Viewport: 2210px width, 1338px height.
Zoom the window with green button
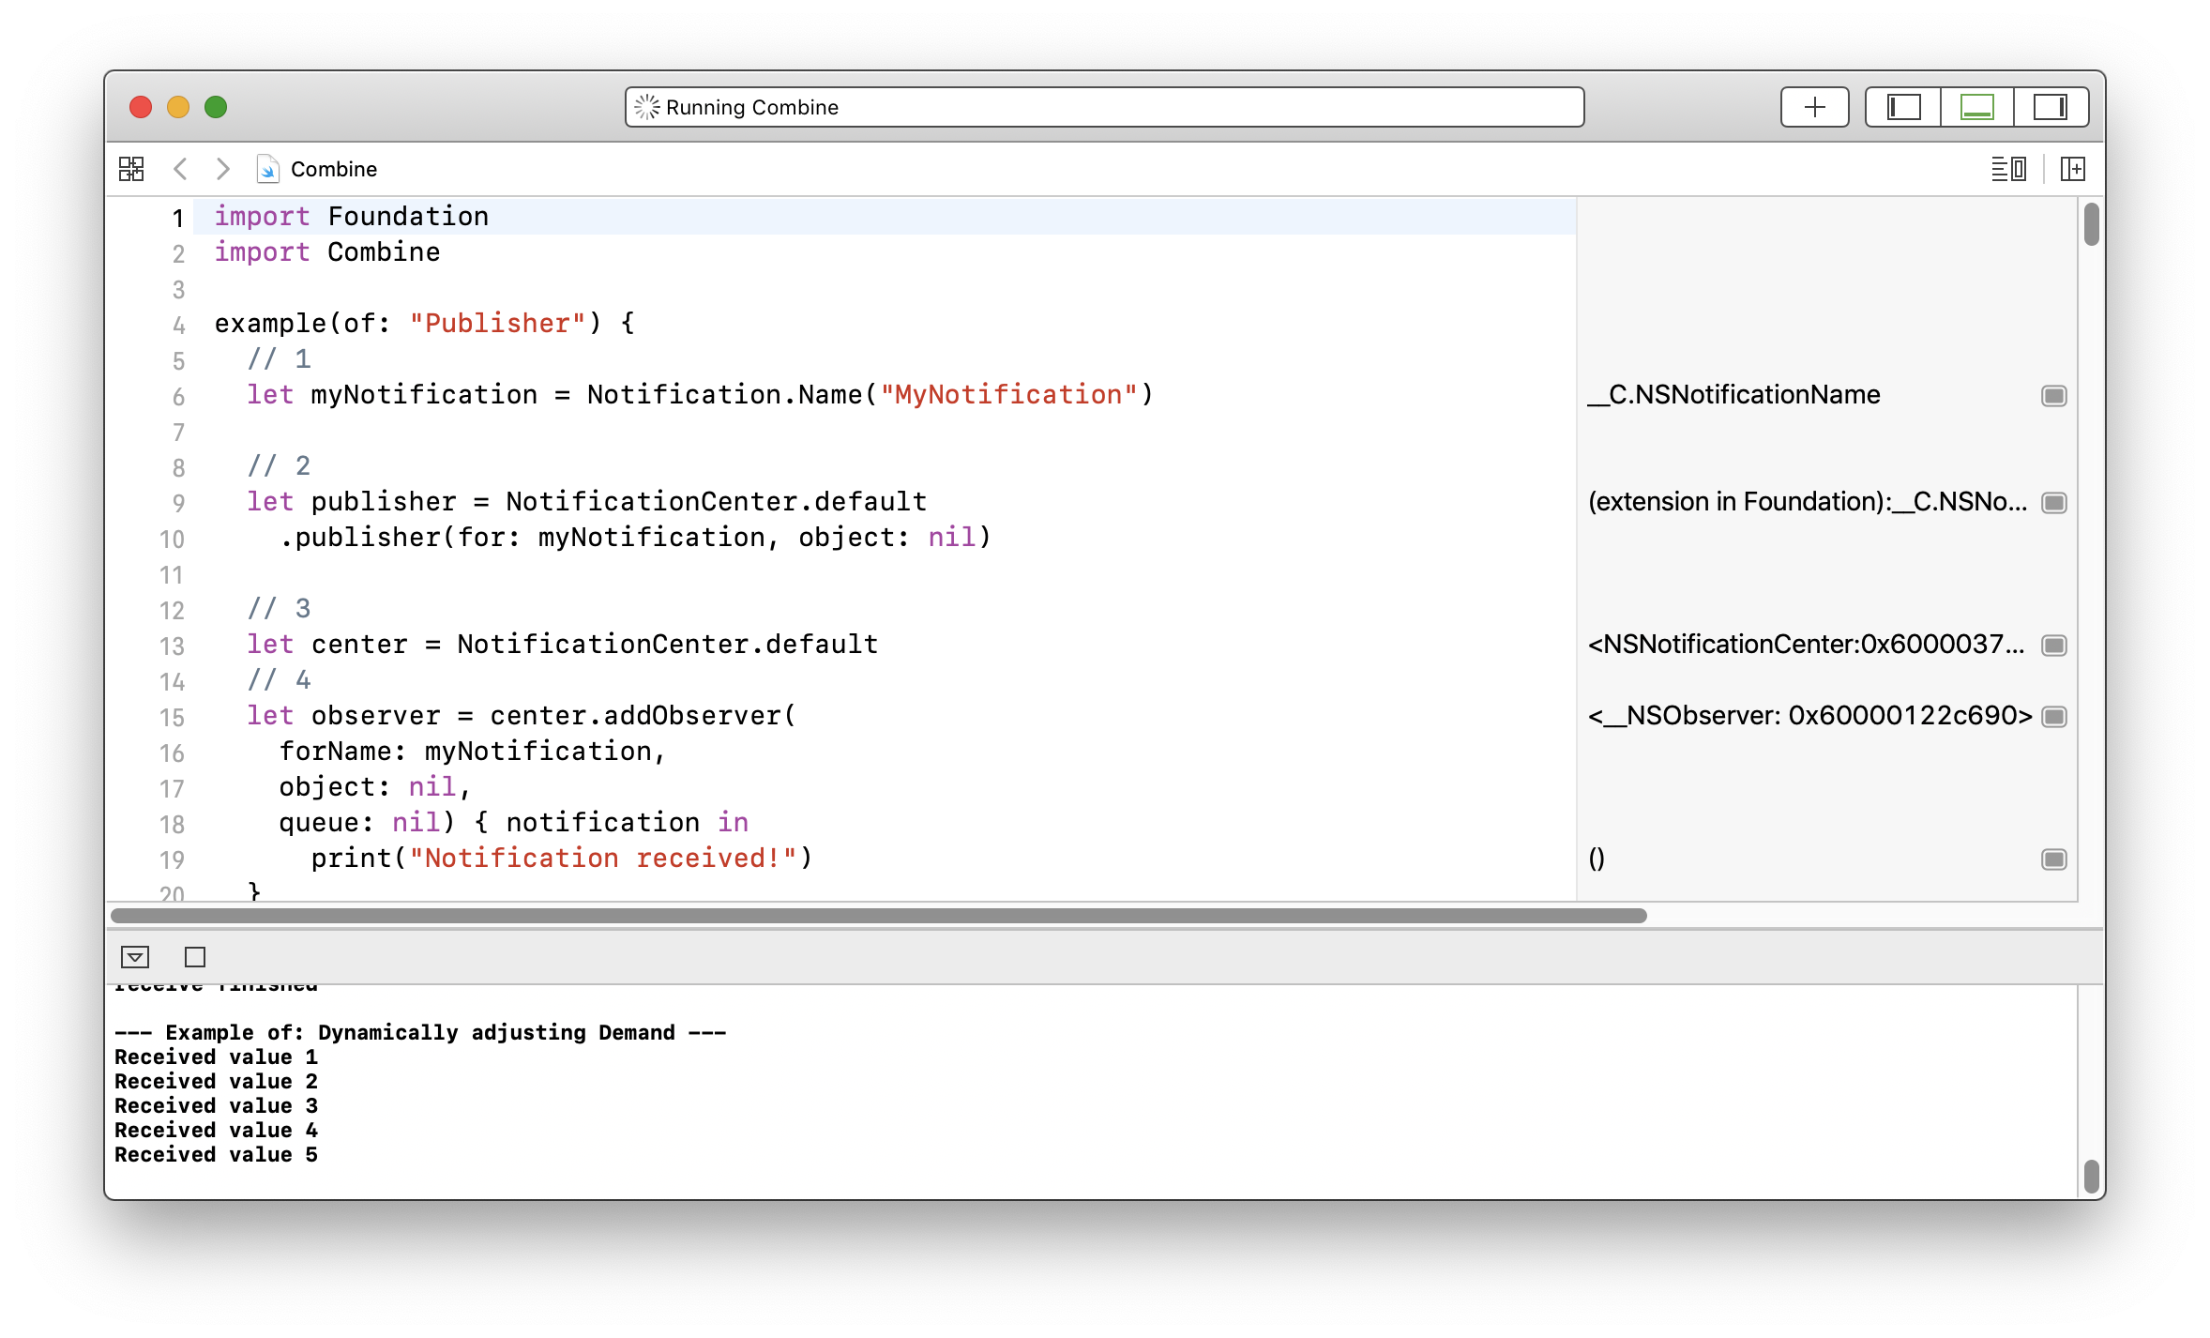[x=216, y=107]
